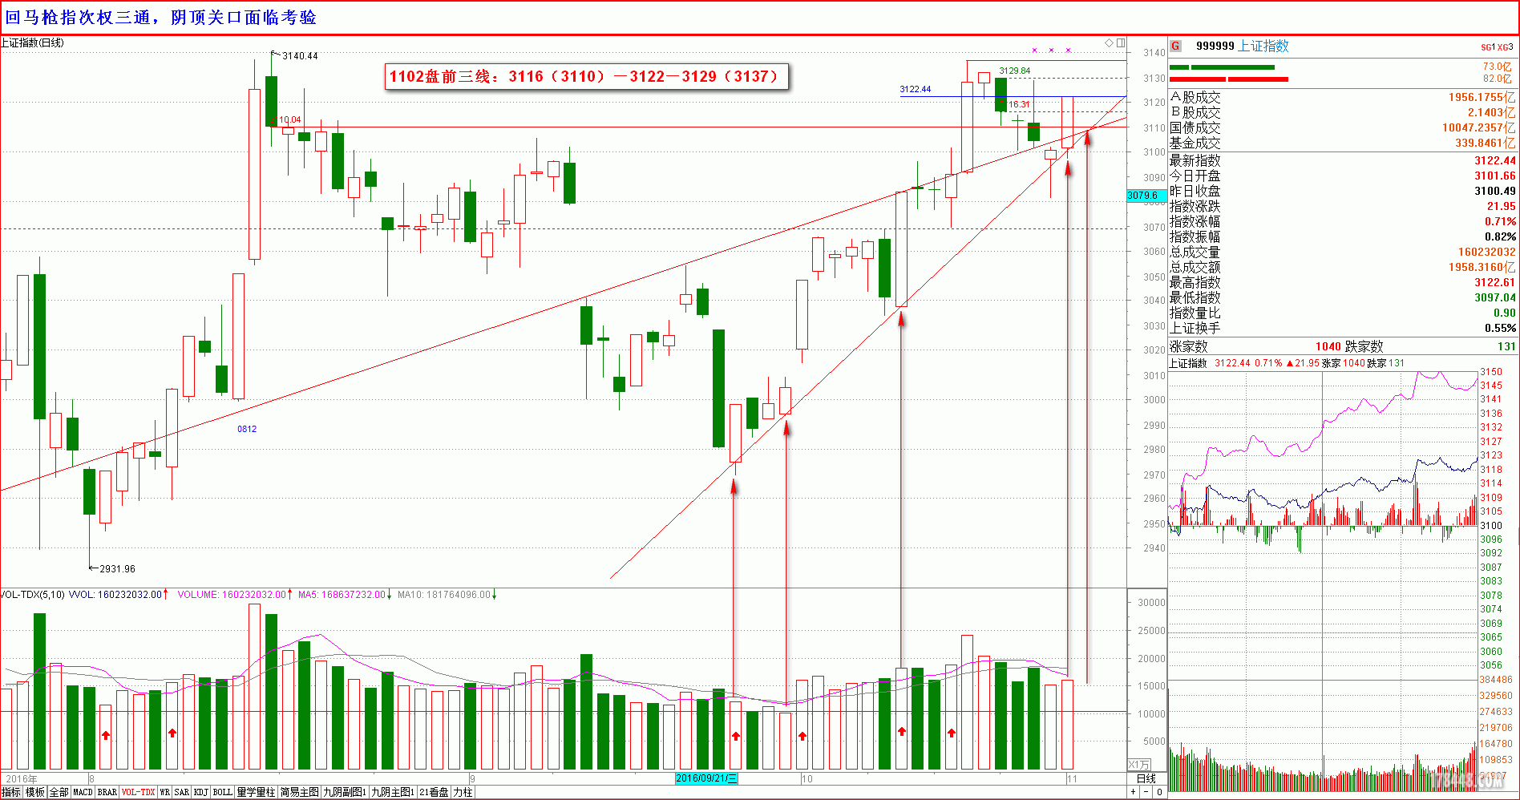Click the X1万 volume unit label

pyautogui.click(x=1140, y=764)
